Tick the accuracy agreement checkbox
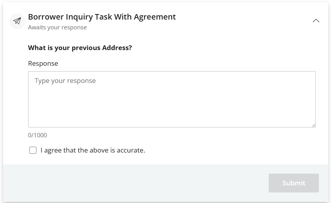331x203 pixels. click(33, 150)
